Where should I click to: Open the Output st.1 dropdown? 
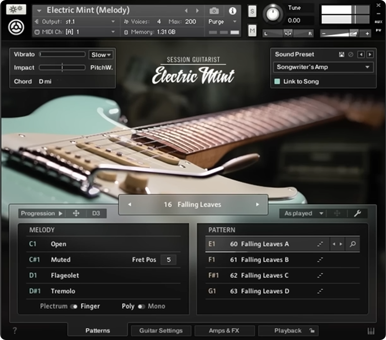[75, 22]
